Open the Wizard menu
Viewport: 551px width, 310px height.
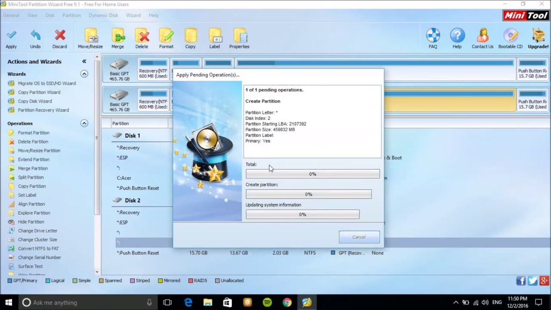click(x=133, y=15)
